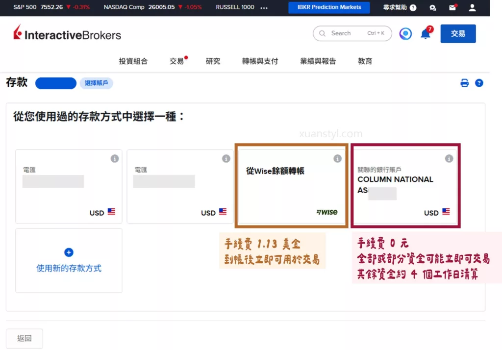This screenshot has width=502, height=350.
Task: Open the user profile icon
Action: 472,7
